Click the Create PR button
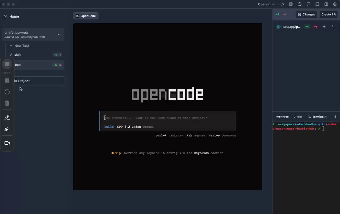 pyautogui.click(x=328, y=15)
